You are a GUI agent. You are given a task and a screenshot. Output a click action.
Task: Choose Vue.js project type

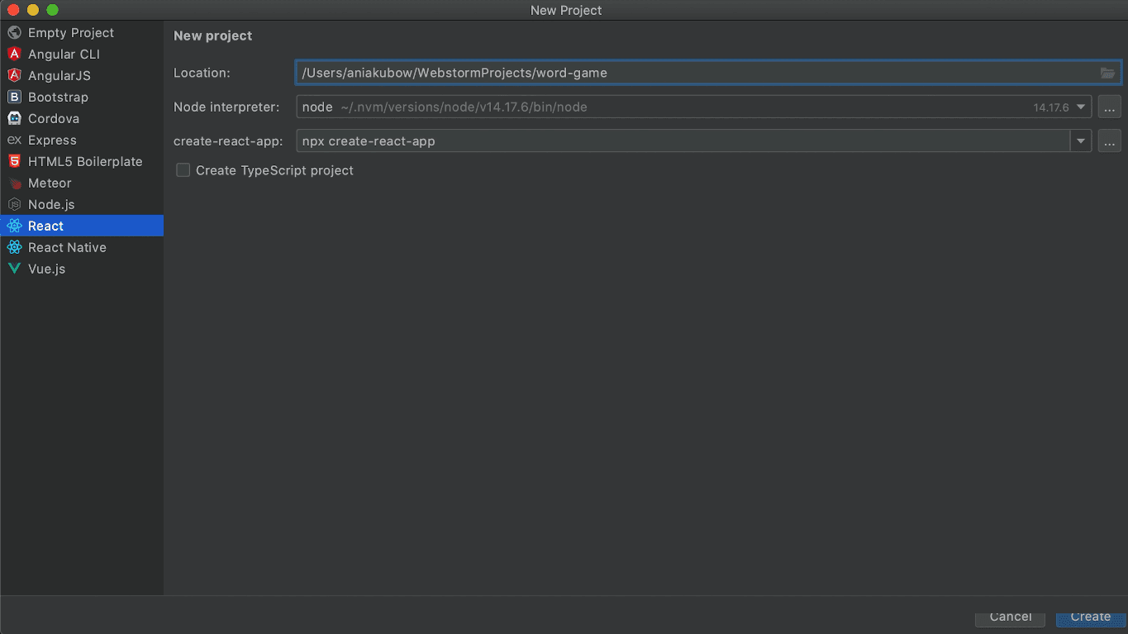[82, 269]
